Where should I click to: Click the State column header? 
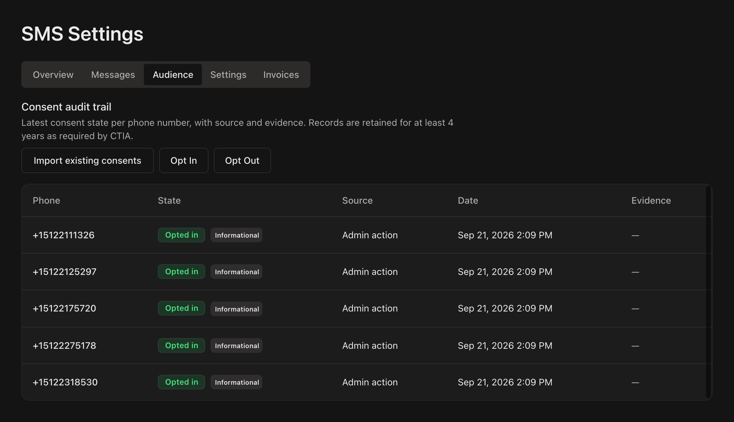pyautogui.click(x=169, y=200)
